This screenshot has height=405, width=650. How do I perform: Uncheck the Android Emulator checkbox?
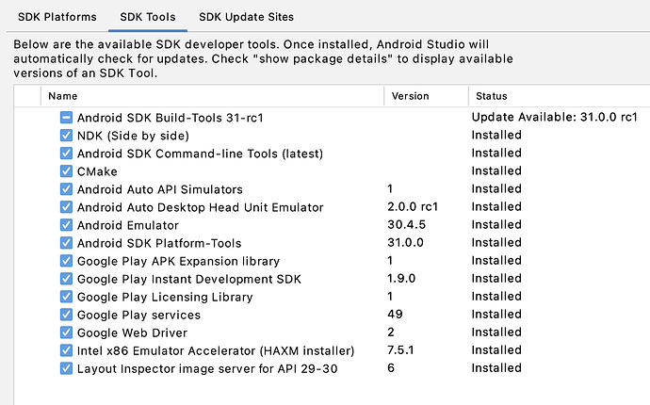(66, 225)
